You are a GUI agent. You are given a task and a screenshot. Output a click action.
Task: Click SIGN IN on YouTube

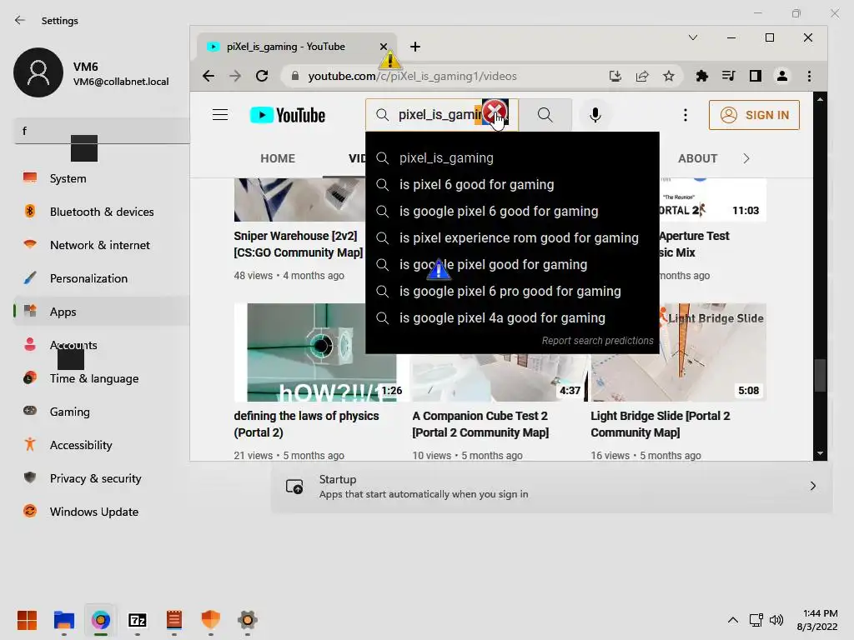coord(754,115)
